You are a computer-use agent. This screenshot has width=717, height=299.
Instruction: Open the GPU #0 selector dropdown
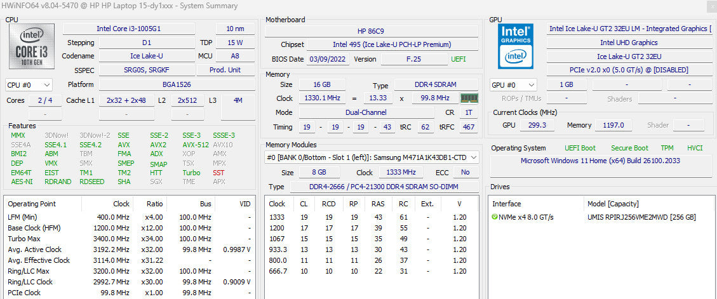point(514,85)
